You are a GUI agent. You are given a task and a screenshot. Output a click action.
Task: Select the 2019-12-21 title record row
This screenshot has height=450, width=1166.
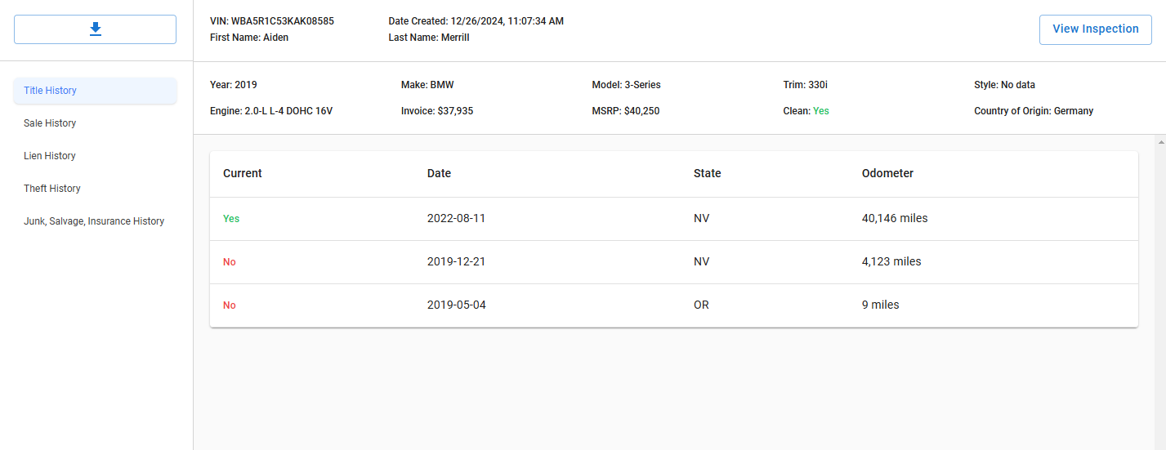click(x=674, y=262)
